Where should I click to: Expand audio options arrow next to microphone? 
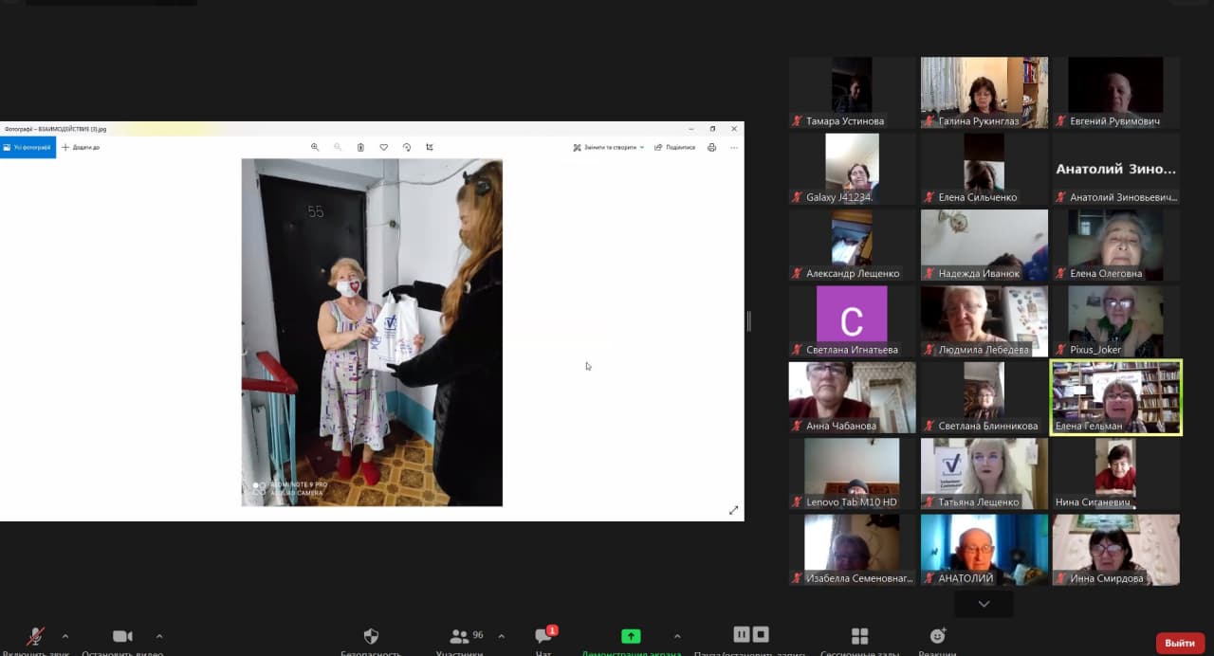tap(65, 636)
